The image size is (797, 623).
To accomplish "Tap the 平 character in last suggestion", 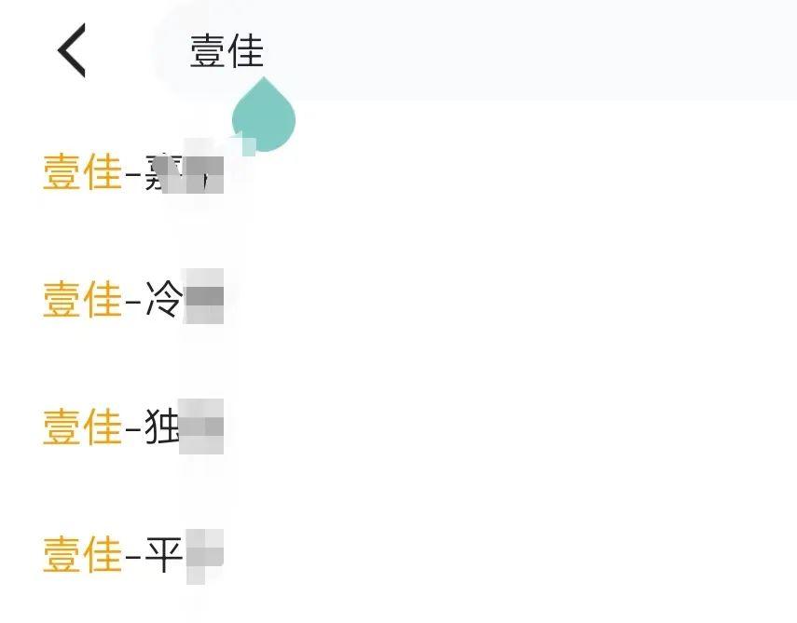I will (162, 556).
